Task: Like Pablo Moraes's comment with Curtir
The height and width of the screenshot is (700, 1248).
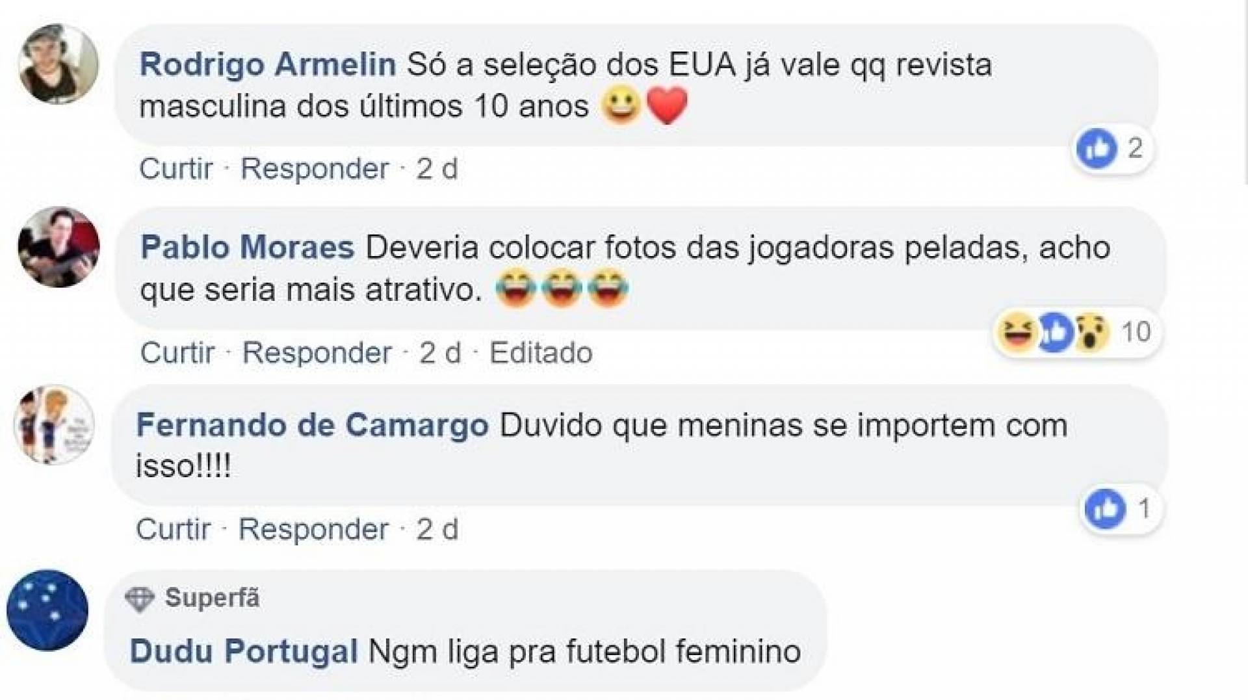Action: 177,353
